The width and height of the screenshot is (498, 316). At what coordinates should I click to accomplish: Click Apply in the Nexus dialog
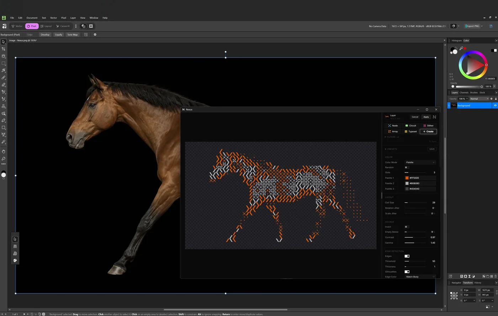(426, 117)
